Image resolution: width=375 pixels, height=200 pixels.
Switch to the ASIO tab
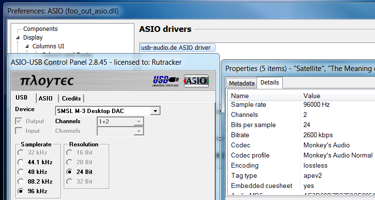point(45,99)
